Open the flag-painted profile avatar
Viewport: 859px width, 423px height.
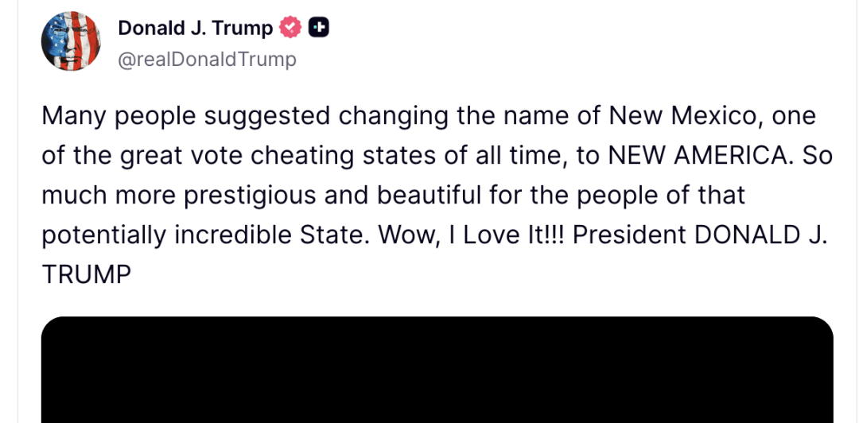point(72,41)
